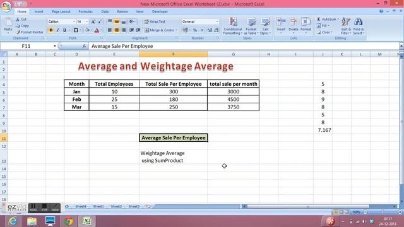Toggle Italic formatting
Viewport: 404px width, 227px height.
[x=57, y=30]
